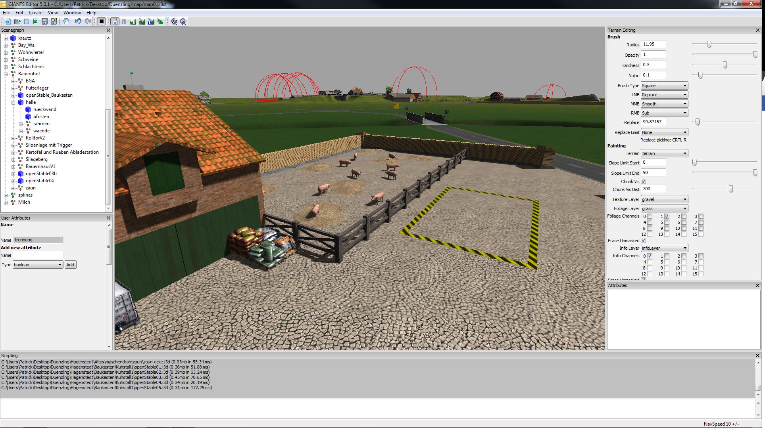Activate terrain texture paint mode brush icon
Screen dimensions: 765x428
pyautogui.click(x=142, y=21)
